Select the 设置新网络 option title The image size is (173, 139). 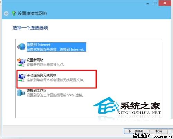[x=35, y=60]
